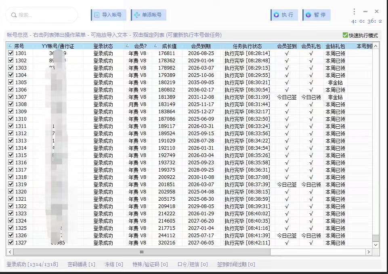388x274 pixels.
Task: Click the horizontal scrollbar thumb
Action: [x=142, y=252]
